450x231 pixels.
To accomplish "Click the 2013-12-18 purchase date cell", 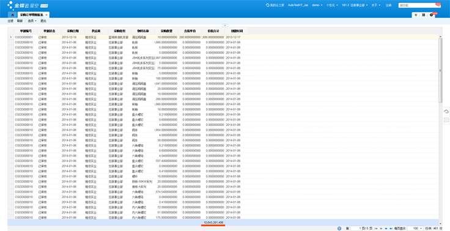I will pyautogui.click(x=73, y=37).
